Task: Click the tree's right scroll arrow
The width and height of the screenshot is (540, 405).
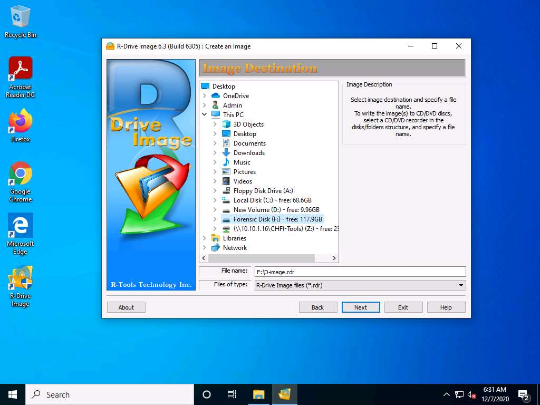Action: tap(334, 258)
